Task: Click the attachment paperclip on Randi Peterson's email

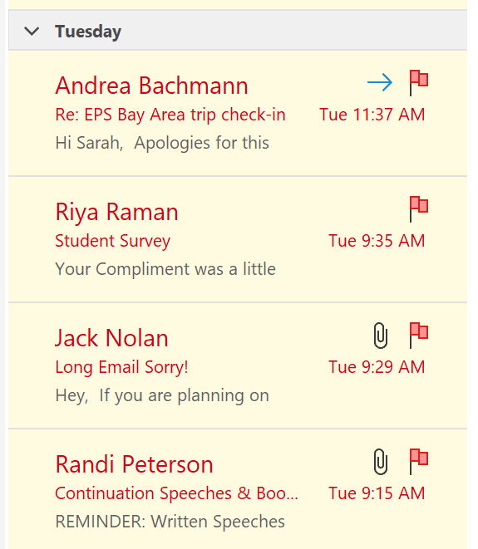Action: 381,462
